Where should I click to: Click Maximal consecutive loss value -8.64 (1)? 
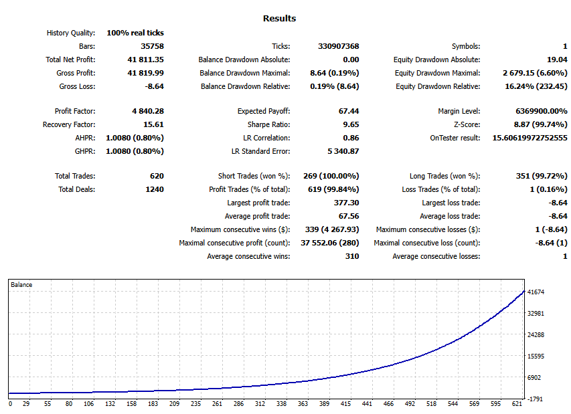[x=551, y=243]
